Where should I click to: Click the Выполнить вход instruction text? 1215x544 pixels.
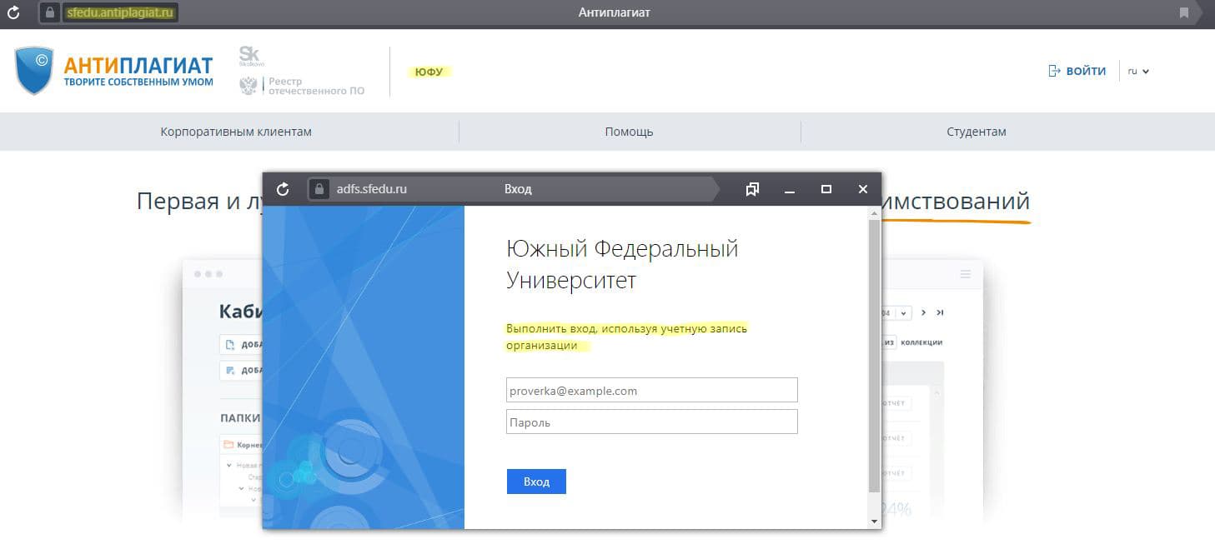(x=627, y=337)
